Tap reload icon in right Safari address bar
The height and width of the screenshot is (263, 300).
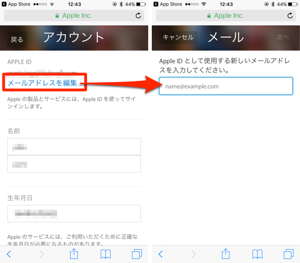tap(290, 16)
